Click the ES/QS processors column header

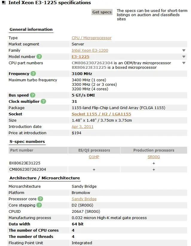coord(94,150)
